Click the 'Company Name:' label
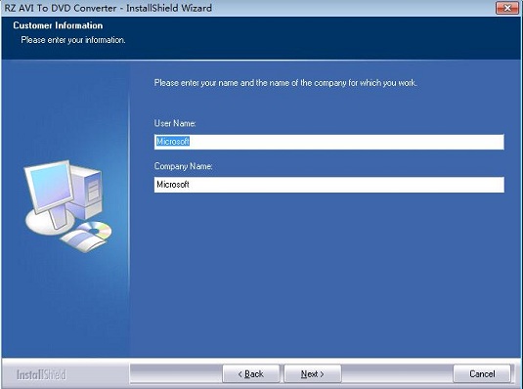This screenshot has width=523, height=389. pos(183,166)
